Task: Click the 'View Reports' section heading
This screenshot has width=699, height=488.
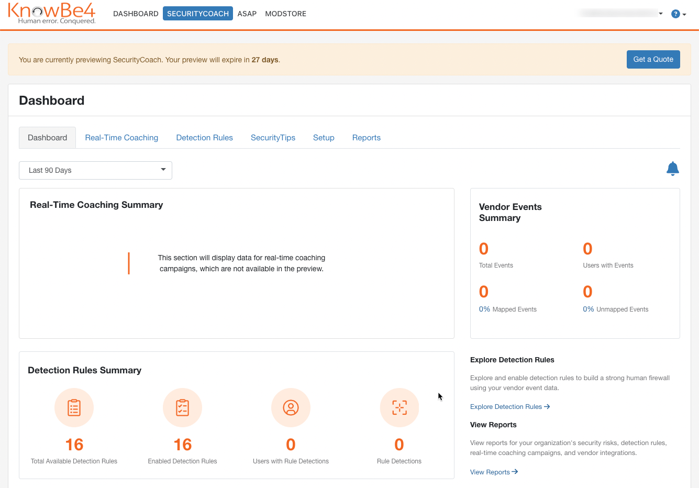Action: [x=493, y=425]
